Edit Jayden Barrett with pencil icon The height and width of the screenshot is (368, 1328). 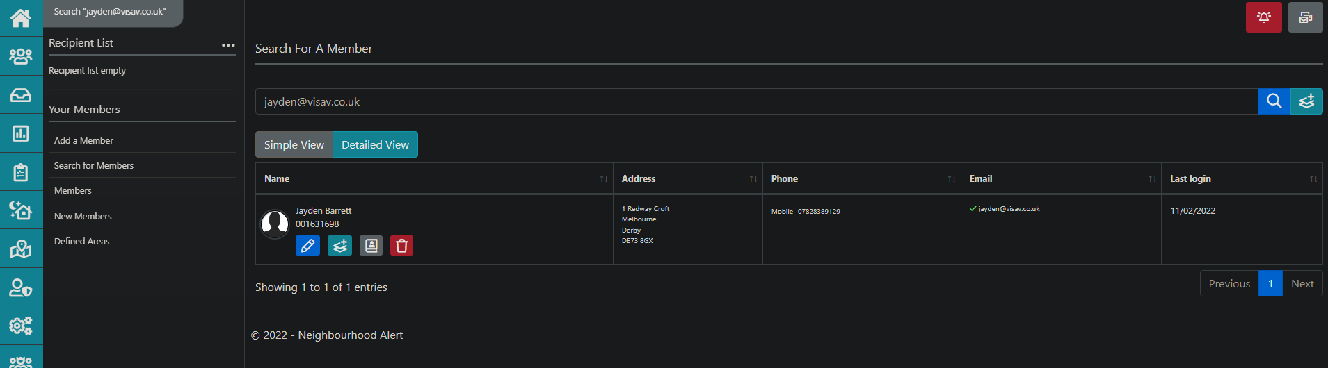pyautogui.click(x=307, y=245)
